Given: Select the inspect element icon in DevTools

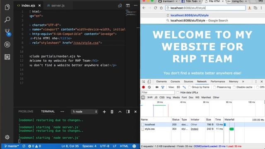Looking at the screenshot, I should pyautogui.click(x=144, y=82).
